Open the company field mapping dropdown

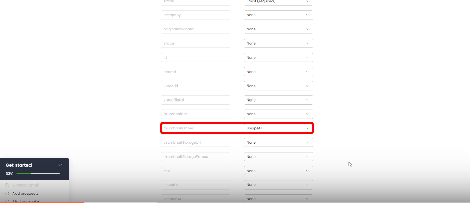tap(279, 15)
